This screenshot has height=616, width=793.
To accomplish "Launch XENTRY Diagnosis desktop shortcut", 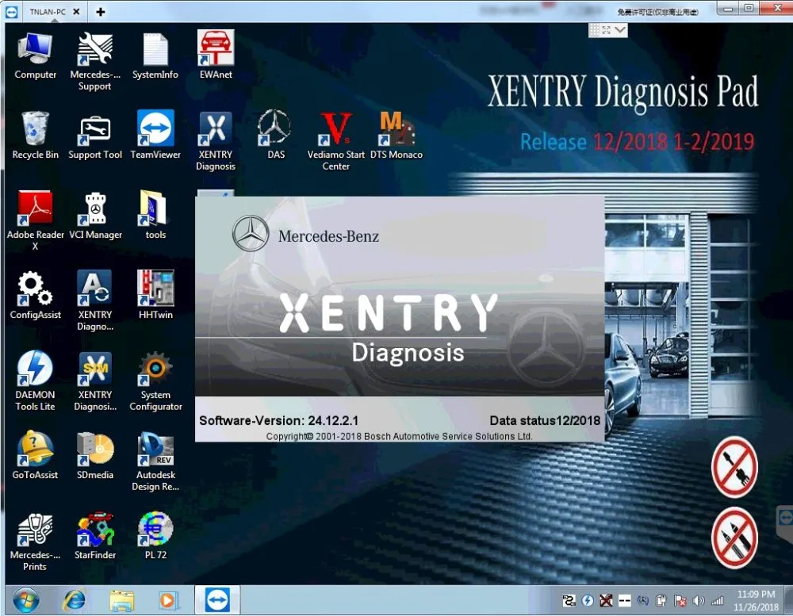I will click(216, 141).
